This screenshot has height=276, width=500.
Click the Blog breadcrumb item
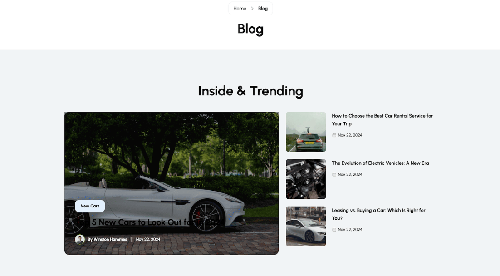[x=263, y=9]
